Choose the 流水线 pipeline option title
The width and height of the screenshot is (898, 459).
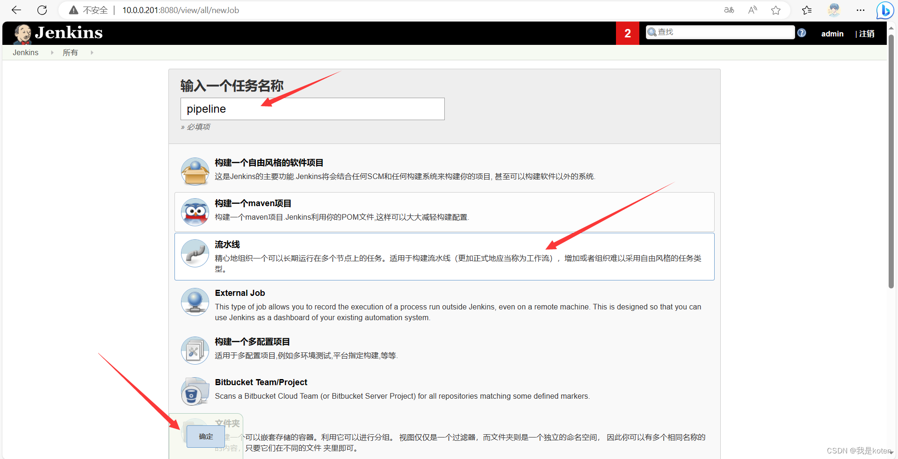pos(227,244)
